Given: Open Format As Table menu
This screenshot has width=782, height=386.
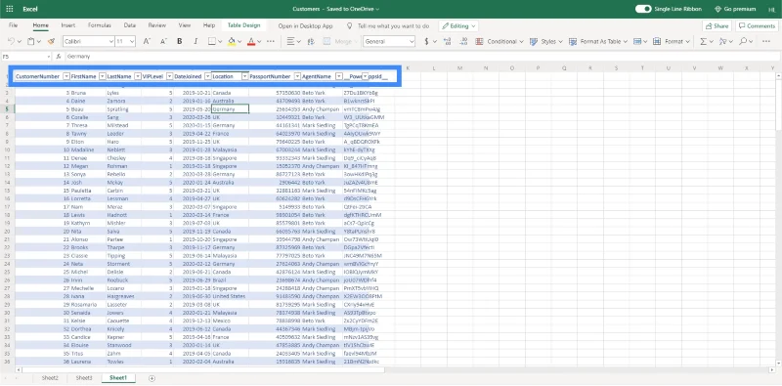Looking at the screenshot, I should tap(598, 41).
